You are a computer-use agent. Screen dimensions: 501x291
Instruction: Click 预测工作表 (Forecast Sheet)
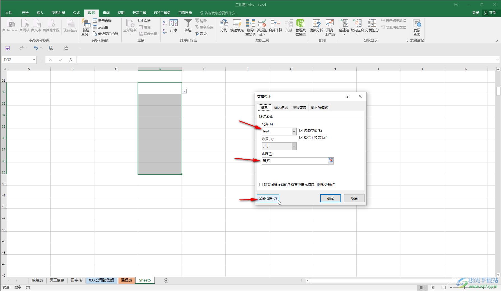click(x=330, y=27)
